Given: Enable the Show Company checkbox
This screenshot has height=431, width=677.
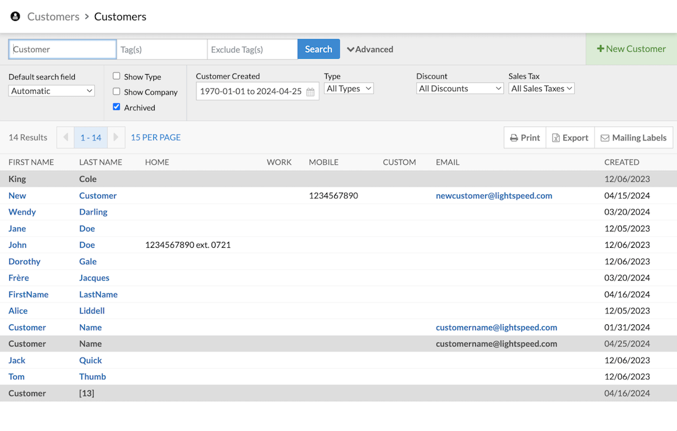Looking at the screenshot, I should point(117,92).
